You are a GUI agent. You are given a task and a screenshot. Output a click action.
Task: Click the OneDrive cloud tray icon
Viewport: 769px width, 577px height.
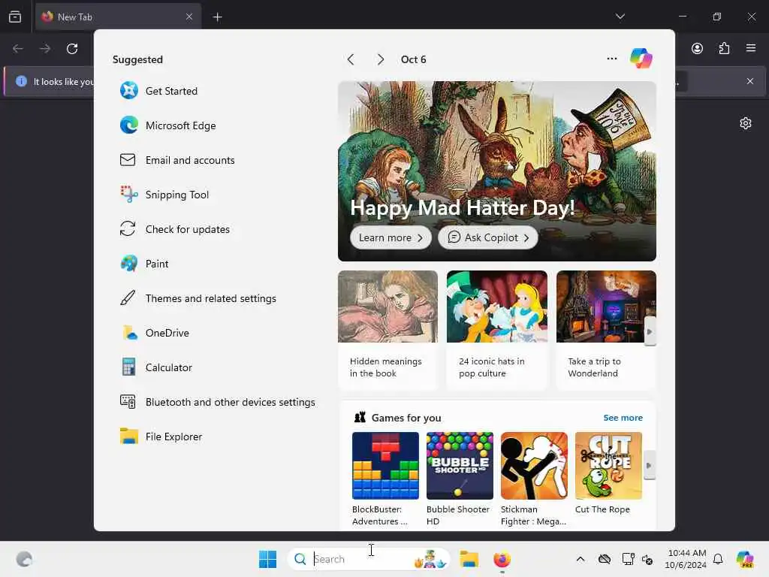[x=605, y=559]
